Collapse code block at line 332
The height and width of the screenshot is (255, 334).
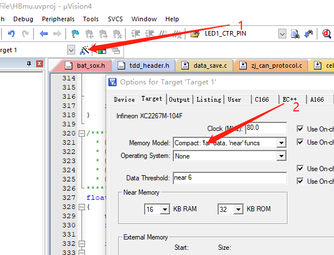81,244
